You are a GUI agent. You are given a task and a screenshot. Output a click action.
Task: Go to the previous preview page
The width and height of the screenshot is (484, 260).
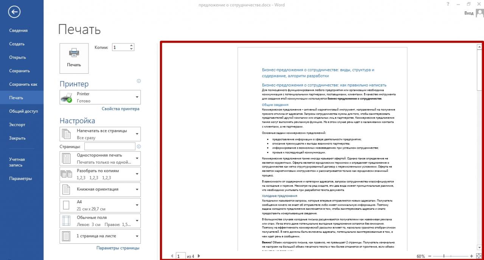pos(172,256)
